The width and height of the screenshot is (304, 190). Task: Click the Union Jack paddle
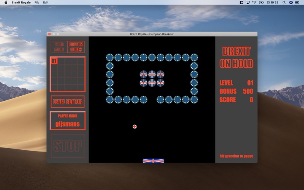153,161
